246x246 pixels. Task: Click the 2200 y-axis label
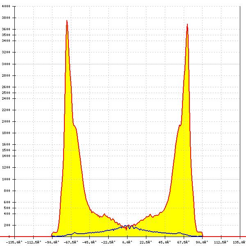[x=6, y=110]
